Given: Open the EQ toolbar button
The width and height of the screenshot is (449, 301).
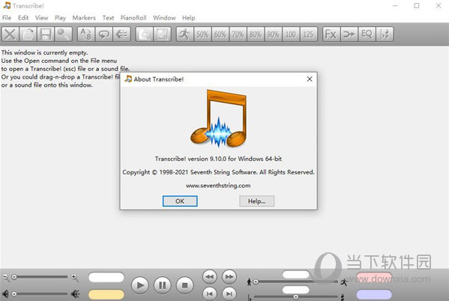Looking at the screenshot, I should (x=367, y=34).
